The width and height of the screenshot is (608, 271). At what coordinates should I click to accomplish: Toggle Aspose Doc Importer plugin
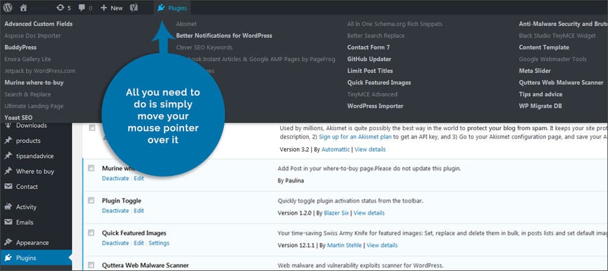(x=33, y=36)
